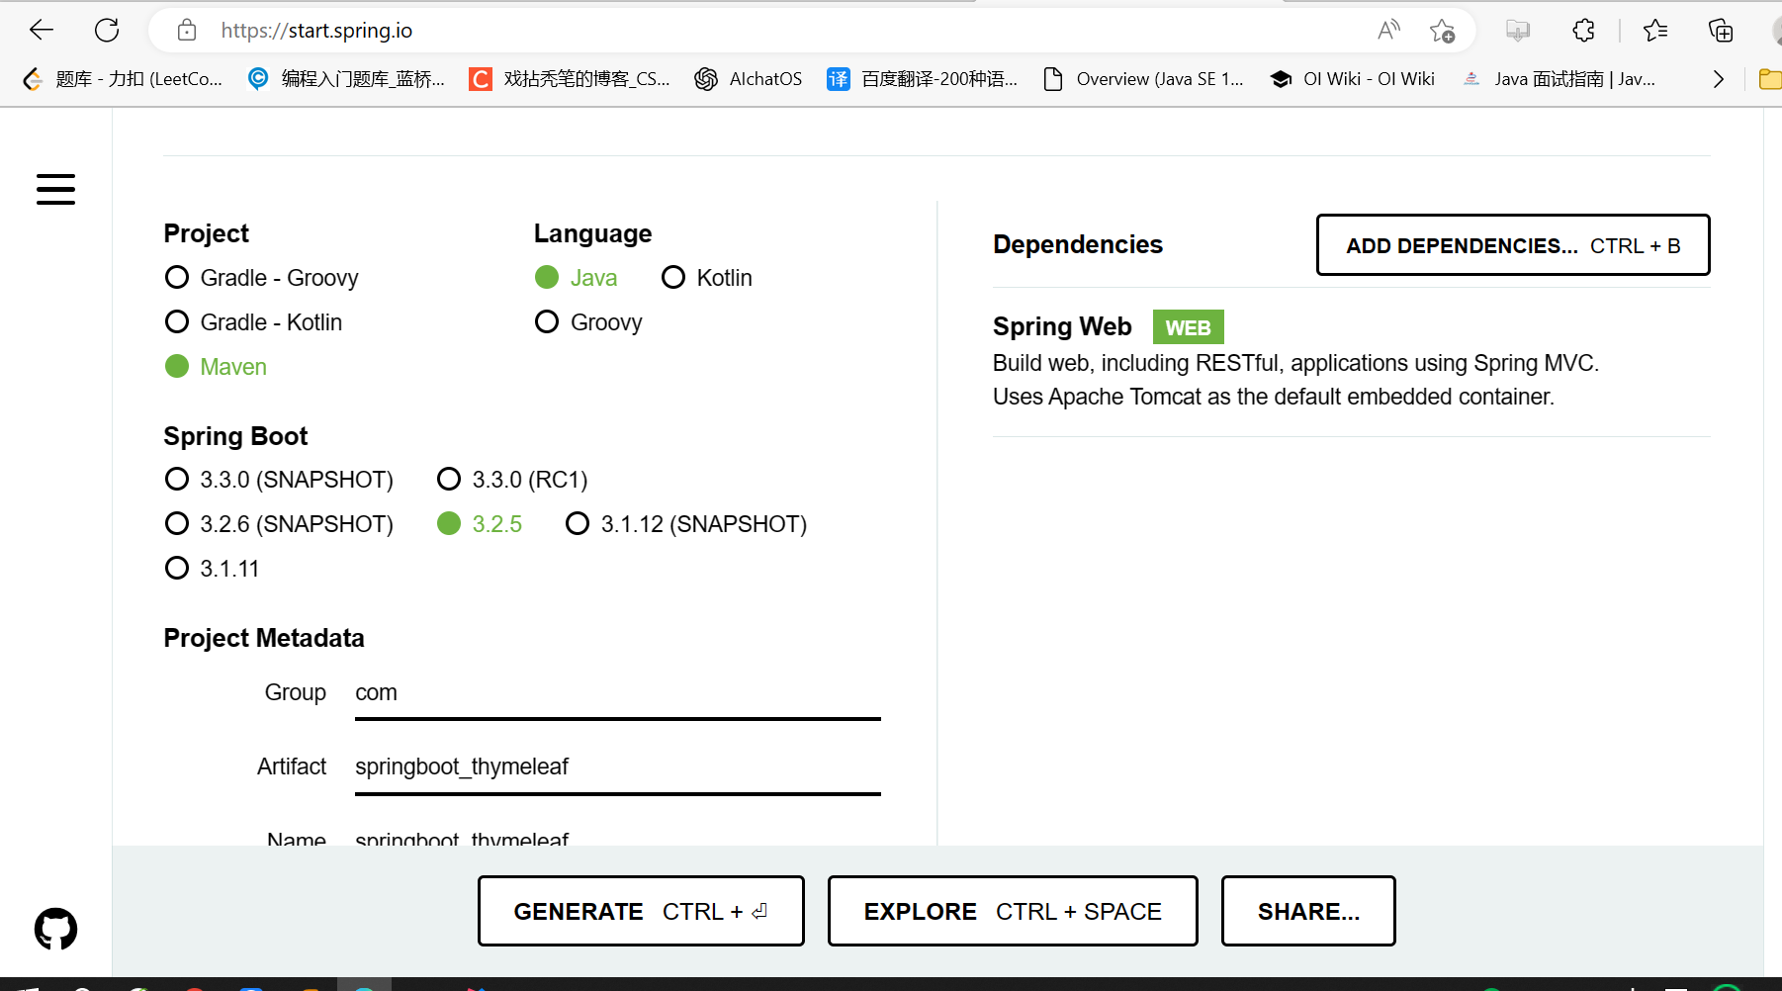The image size is (1782, 991).
Task: Start Read Aloud for the page
Action: click(1388, 31)
